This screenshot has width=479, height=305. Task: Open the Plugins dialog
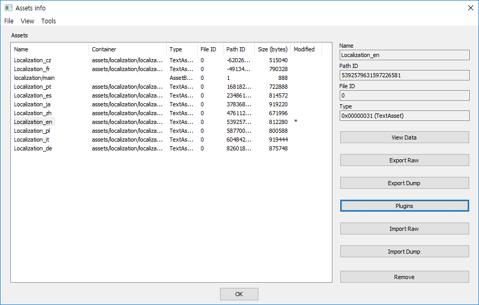404,205
